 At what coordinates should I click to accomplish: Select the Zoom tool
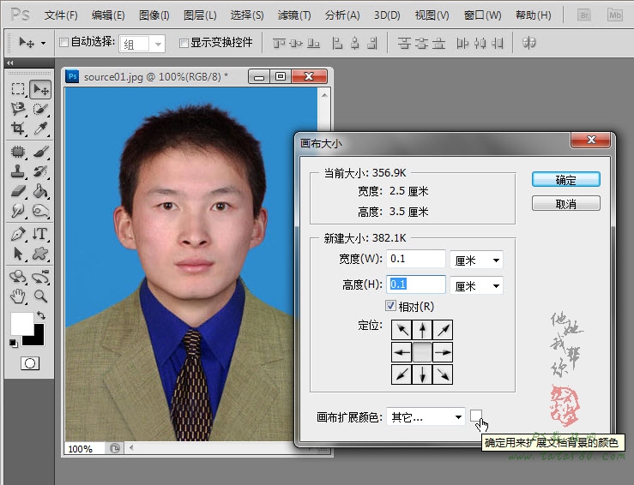click(40, 296)
